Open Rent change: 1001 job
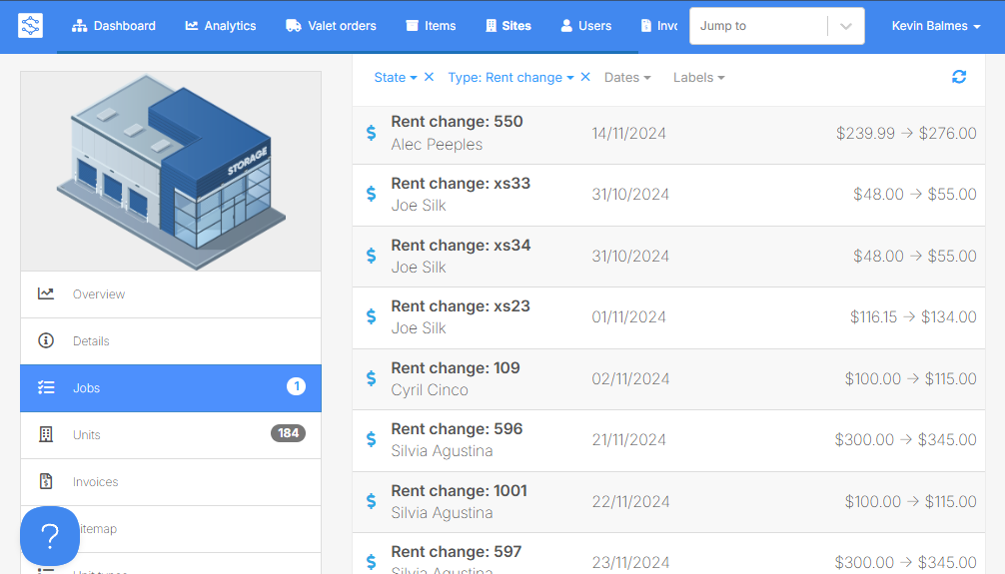The height and width of the screenshot is (574, 1005). pyautogui.click(x=668, y=502)
